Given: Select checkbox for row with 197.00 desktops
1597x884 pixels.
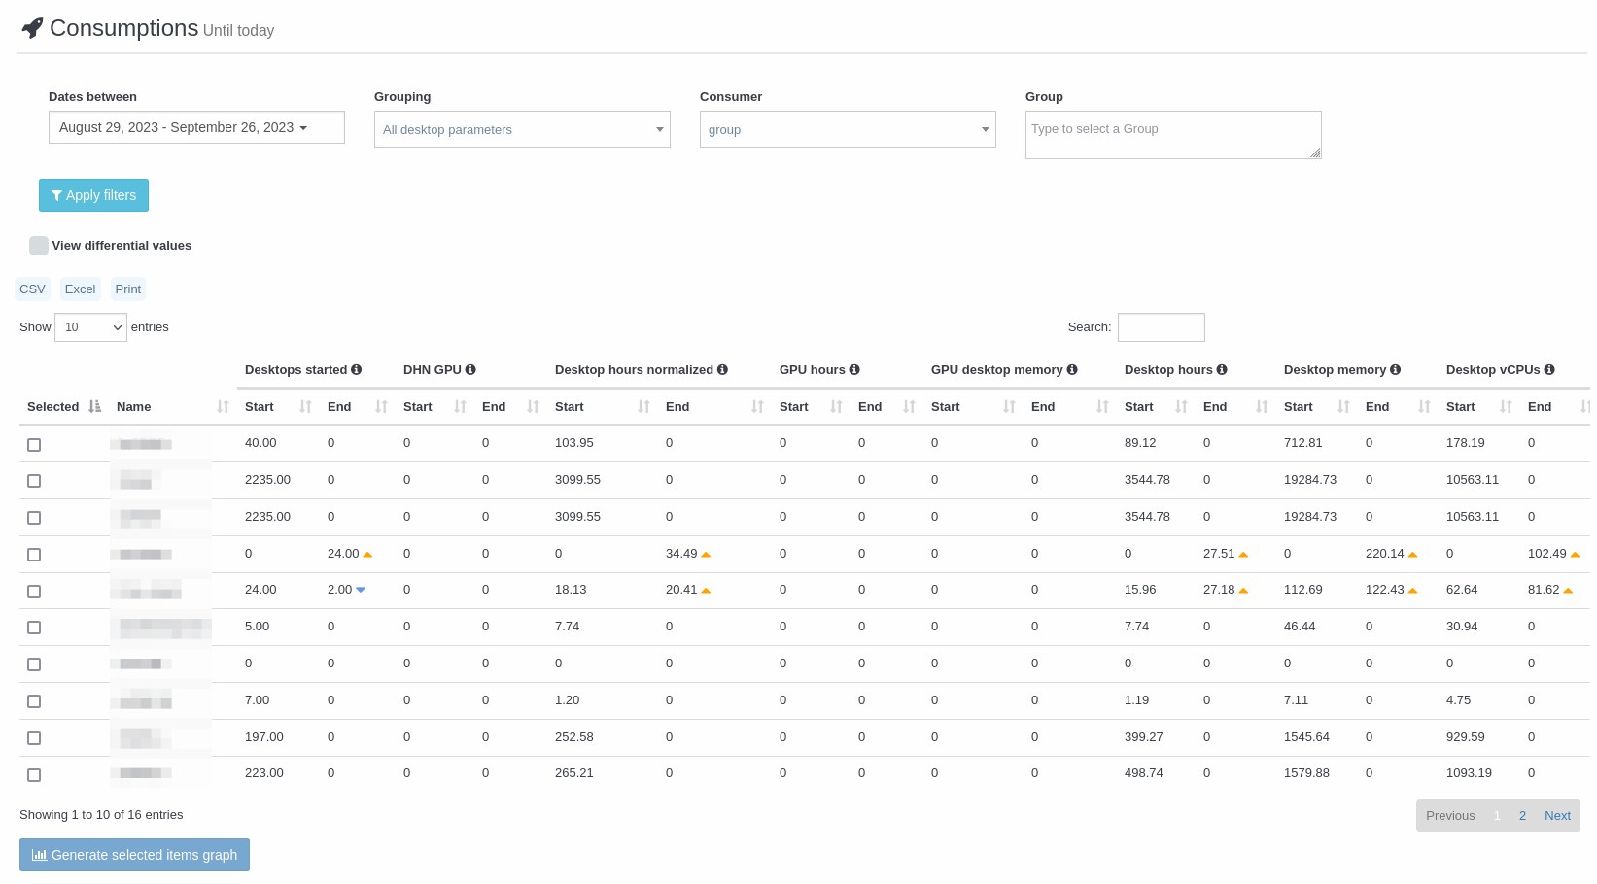Looking at the screenshot, I should (34, 738).
